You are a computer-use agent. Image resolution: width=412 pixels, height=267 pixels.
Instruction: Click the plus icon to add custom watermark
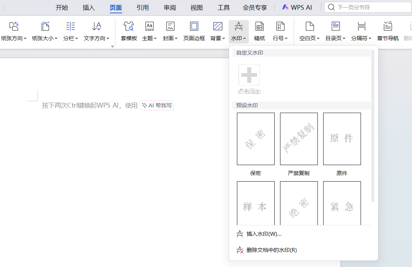[249, 75]
